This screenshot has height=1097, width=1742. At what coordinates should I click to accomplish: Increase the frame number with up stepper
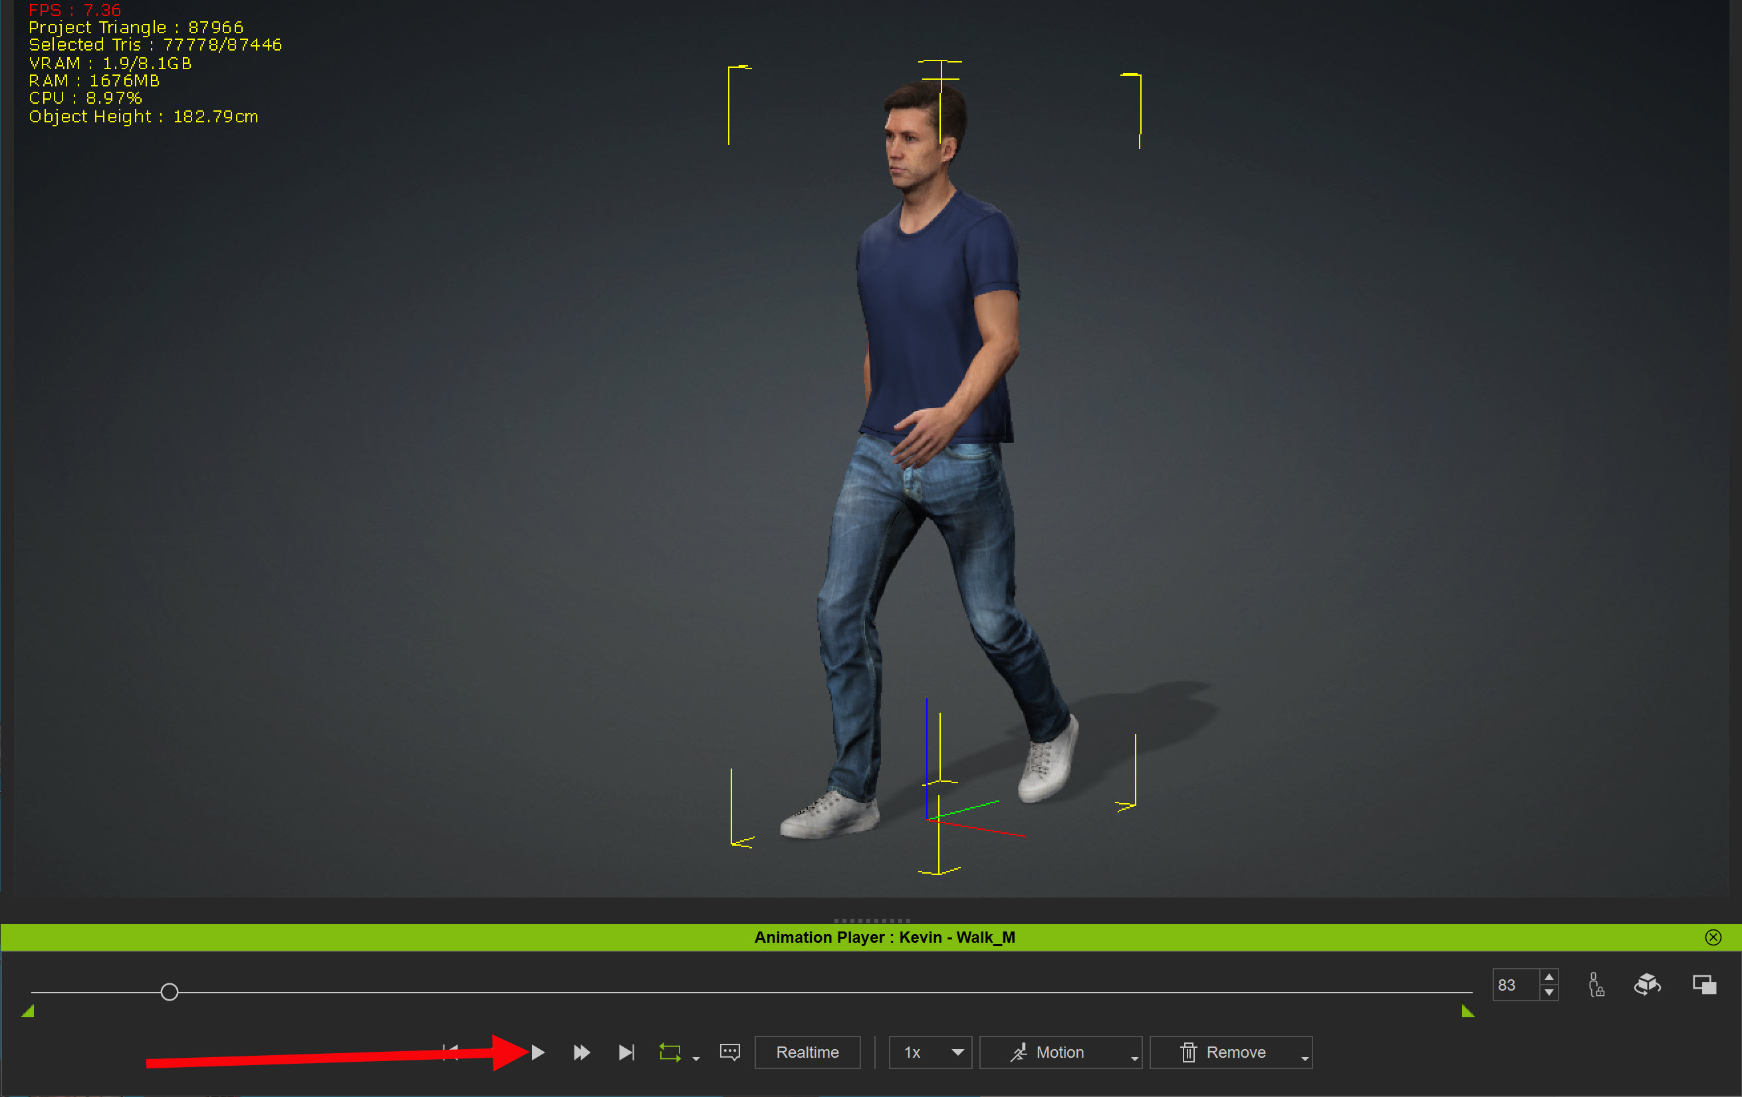point(1549,977)
